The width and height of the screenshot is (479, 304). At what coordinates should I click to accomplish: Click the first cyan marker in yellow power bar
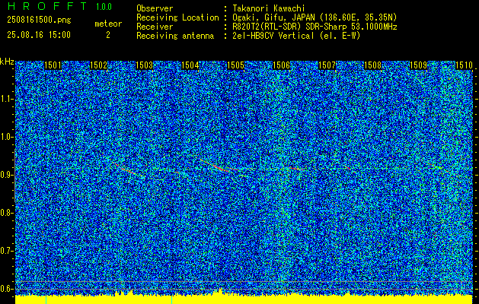pyautogui.click(x=46, y=299)
